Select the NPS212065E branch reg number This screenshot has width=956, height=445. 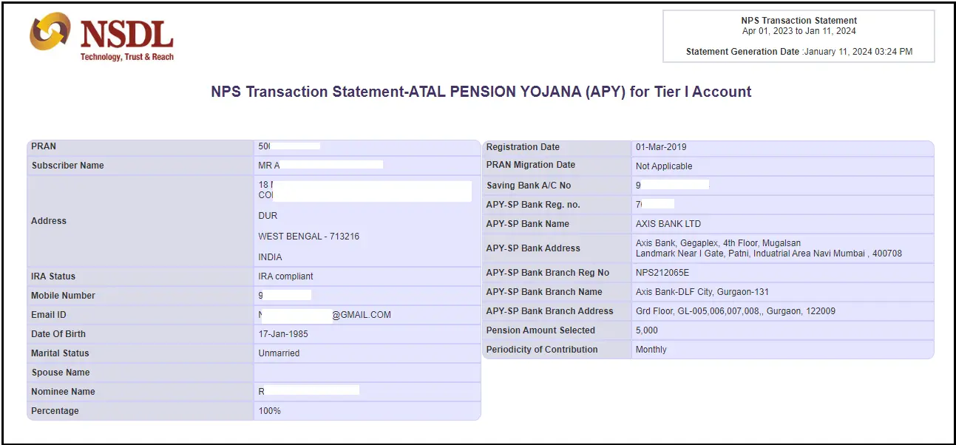[x=662, y=273]
